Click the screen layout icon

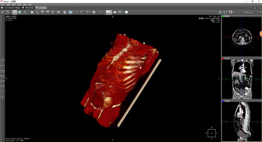[70, 12]
